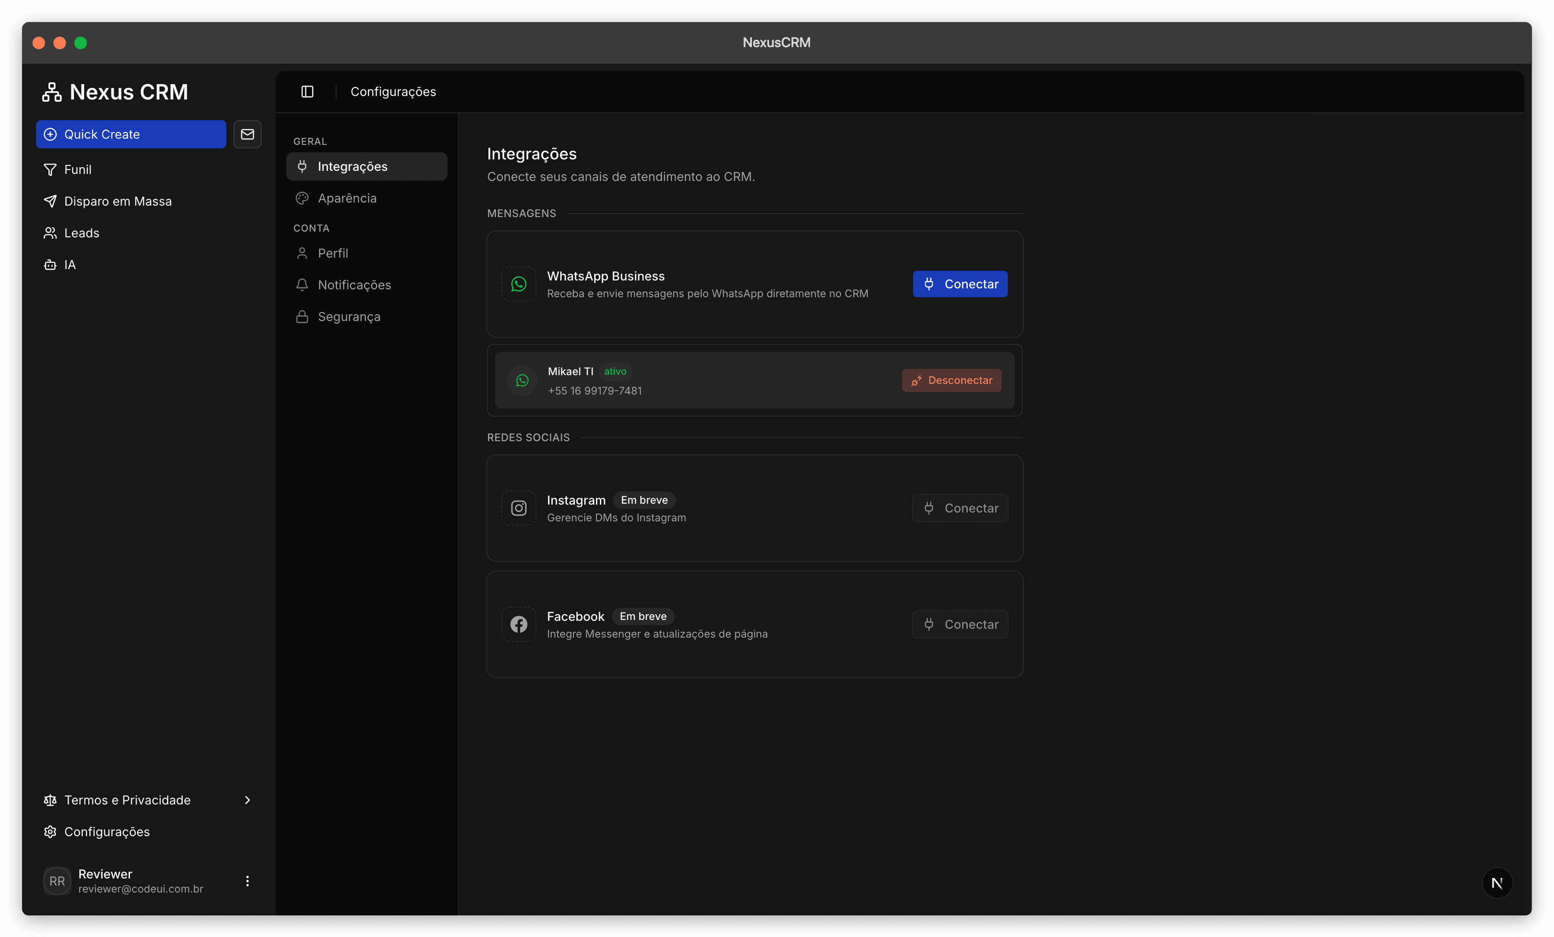Click the Segurança lock icon
The height and width of the screenshot is (937, 1554).
tap(302, 317)
